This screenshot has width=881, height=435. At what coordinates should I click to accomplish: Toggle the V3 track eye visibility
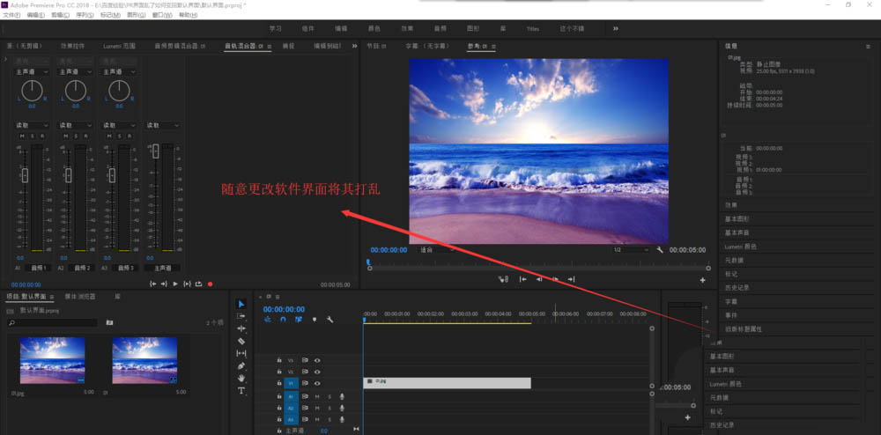[x=317, y=359]
